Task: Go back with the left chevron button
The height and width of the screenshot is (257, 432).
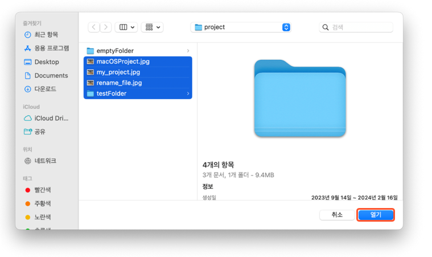Action: click(94, 27)
